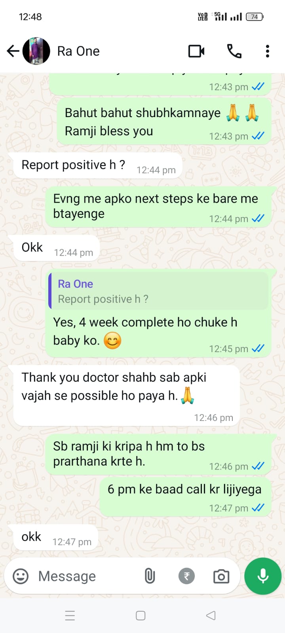Select the 'Evng me apko next steps' message
Screen dimensions: 285x633
click(158, 207)
